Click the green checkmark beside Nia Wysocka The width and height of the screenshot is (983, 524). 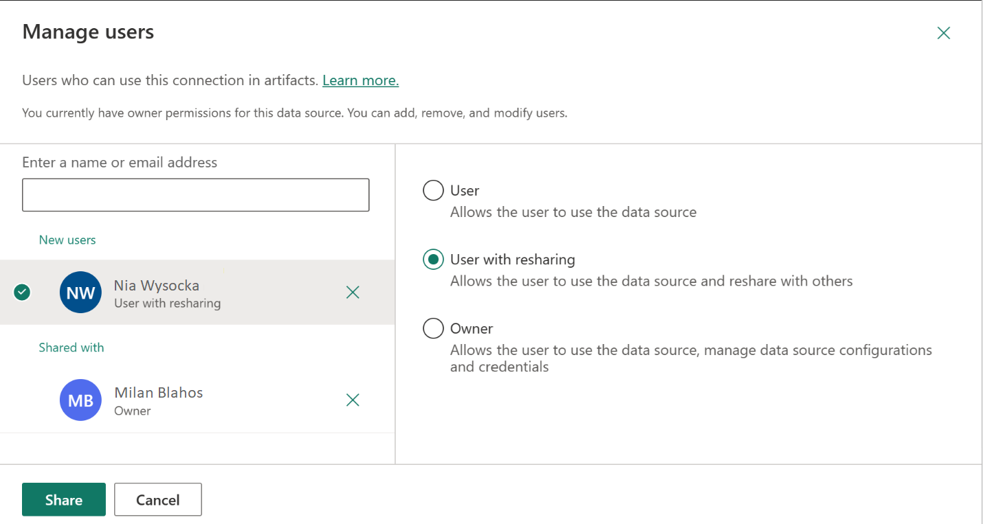point(22,293)
